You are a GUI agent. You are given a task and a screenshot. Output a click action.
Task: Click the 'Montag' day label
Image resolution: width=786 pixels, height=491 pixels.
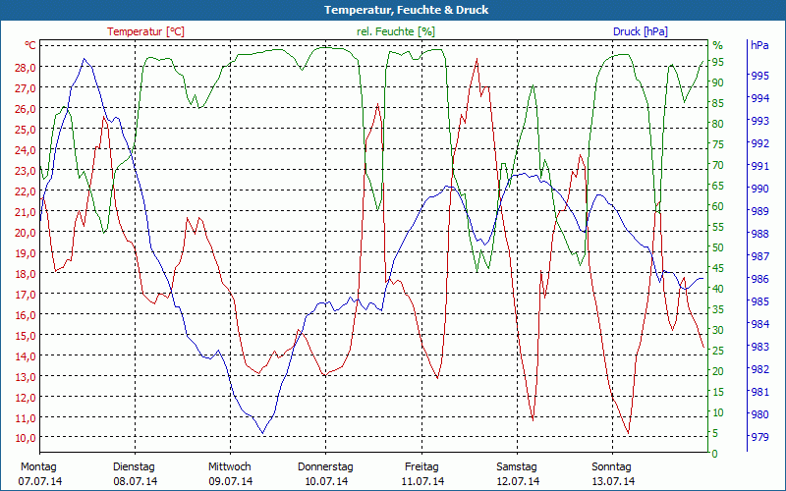click(38, 466)
